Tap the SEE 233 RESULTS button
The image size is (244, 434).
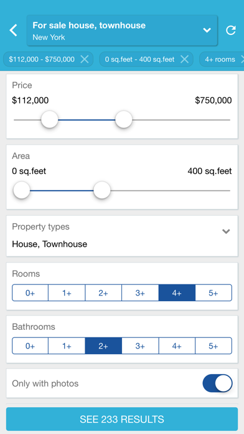[x=122, y=419]
